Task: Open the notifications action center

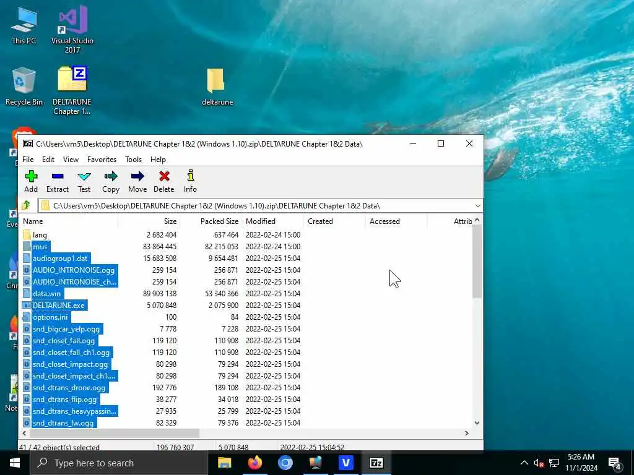Action: 615,463
